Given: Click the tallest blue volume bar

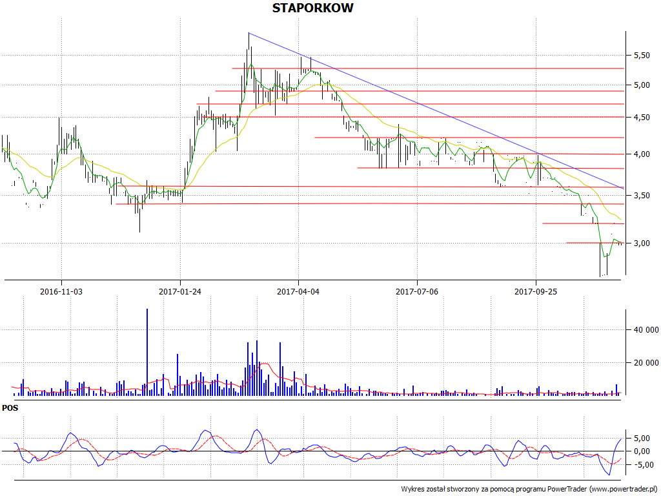Looking at the screenshot, I should [147, 352].
